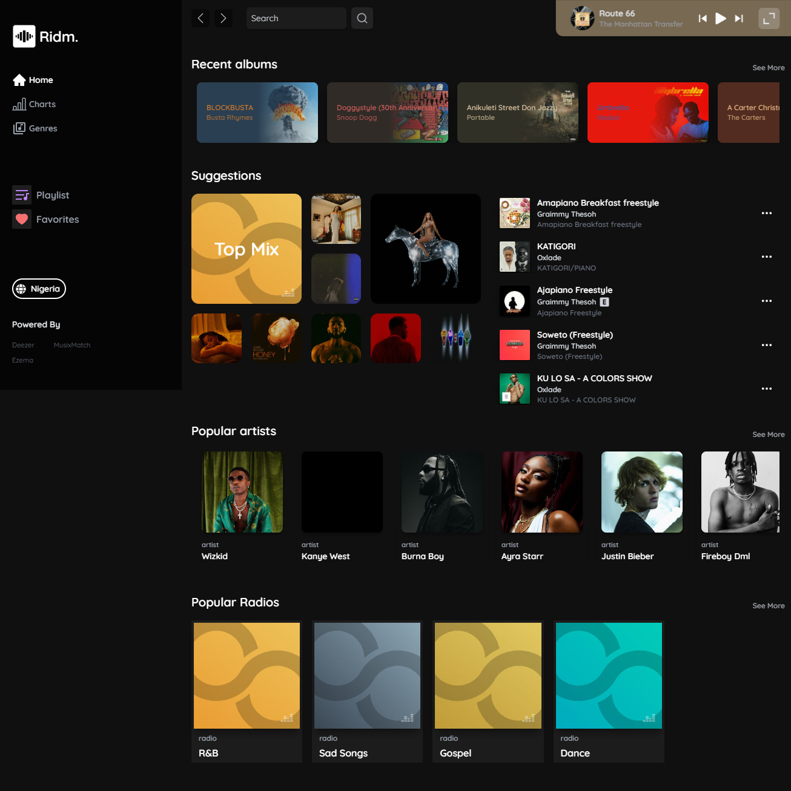Viewport: 791px width, 791px height.
Task: Open BLOCKBUSTA album by Busta Rhymes
Action: click(257, 113)
